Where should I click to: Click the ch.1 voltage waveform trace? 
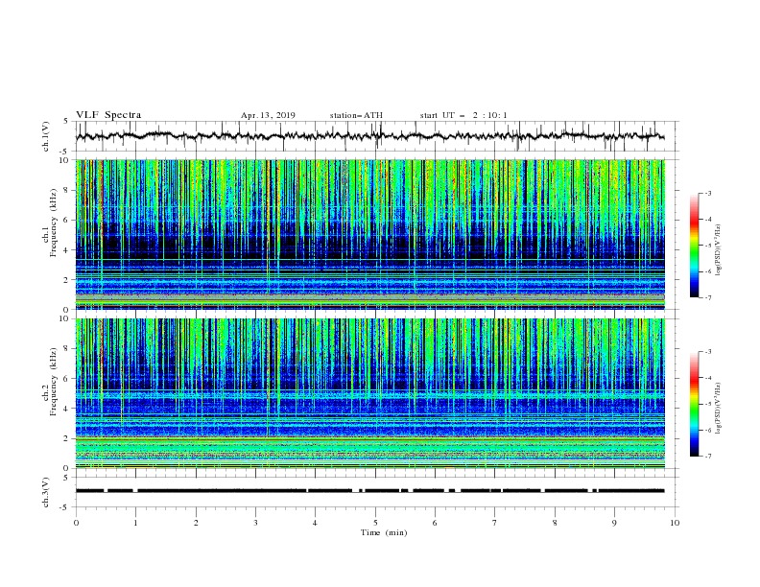(369, 136)
